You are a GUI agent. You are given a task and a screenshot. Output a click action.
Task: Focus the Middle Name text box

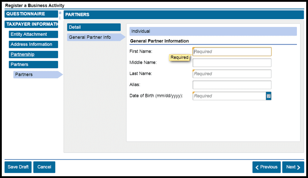[232, 63]
